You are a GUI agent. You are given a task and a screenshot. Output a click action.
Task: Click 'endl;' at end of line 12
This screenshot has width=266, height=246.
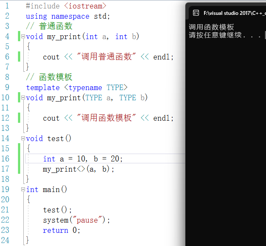point(163,118)
